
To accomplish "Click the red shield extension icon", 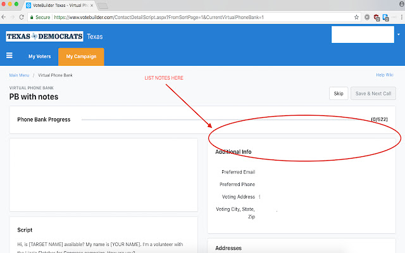I will (x=377, y=18).
